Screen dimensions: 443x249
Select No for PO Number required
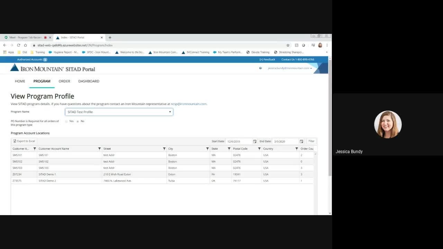[78, 121]
